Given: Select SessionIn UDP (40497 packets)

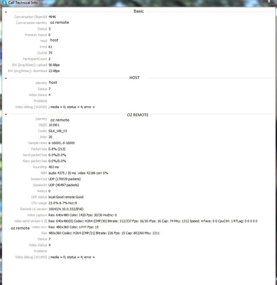Looking at the screenshot, I should (x=64, y=185).
